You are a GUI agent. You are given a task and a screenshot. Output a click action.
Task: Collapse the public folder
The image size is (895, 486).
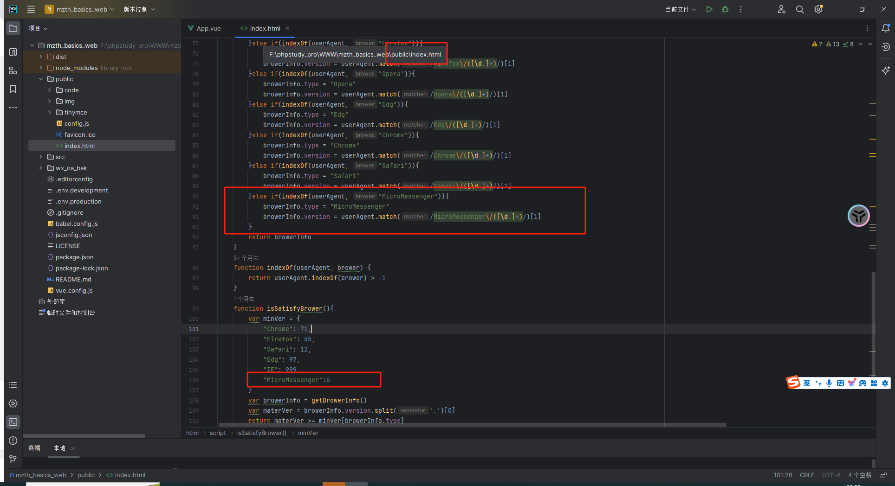click(41, 79)
